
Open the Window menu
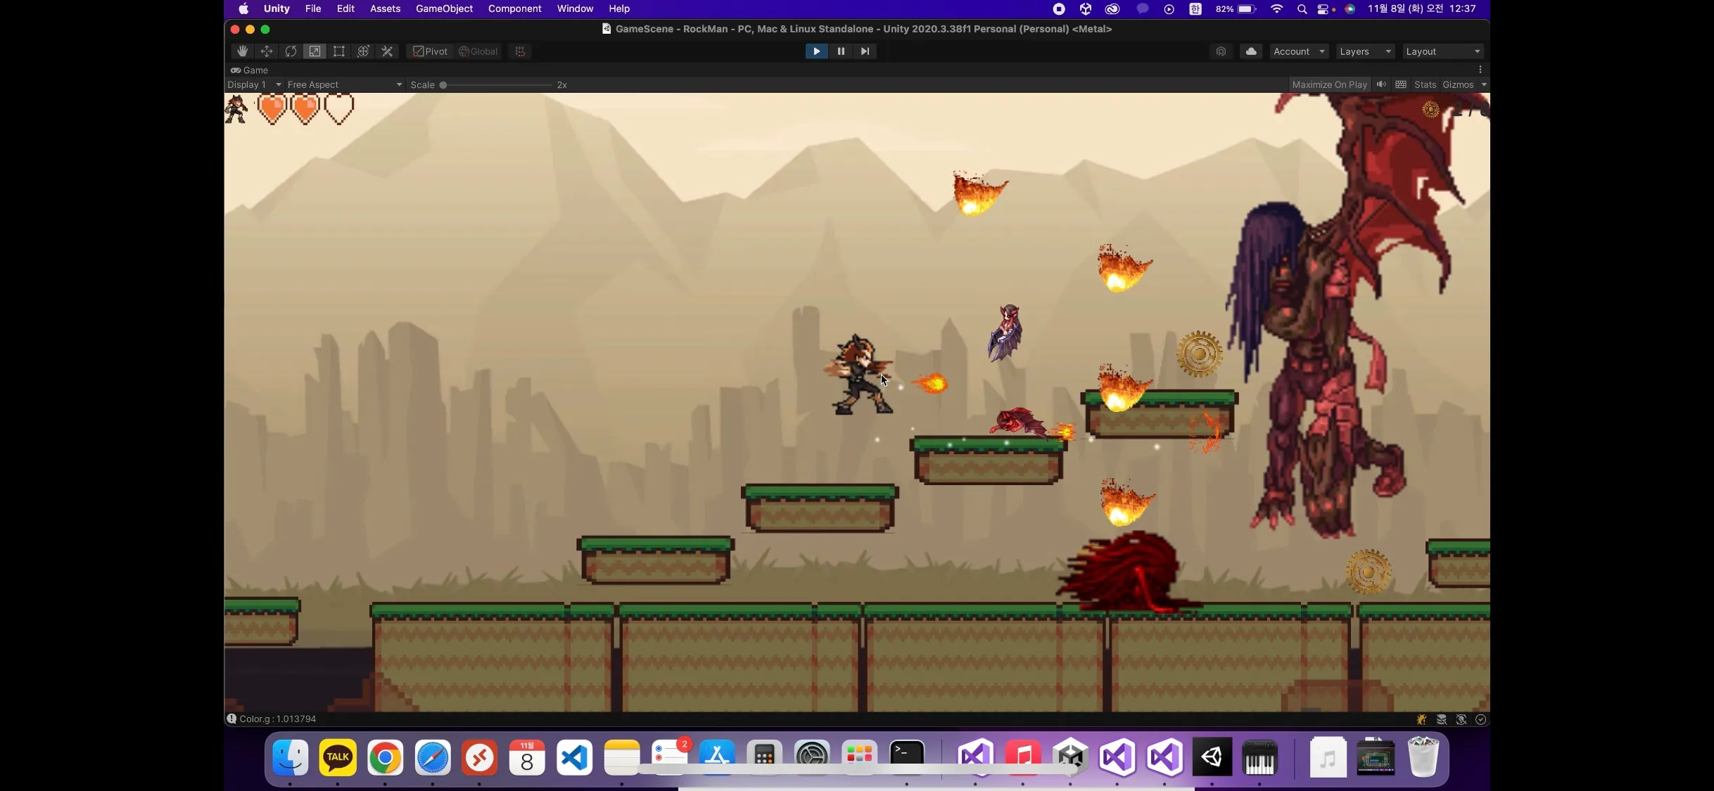pos(575,8)
